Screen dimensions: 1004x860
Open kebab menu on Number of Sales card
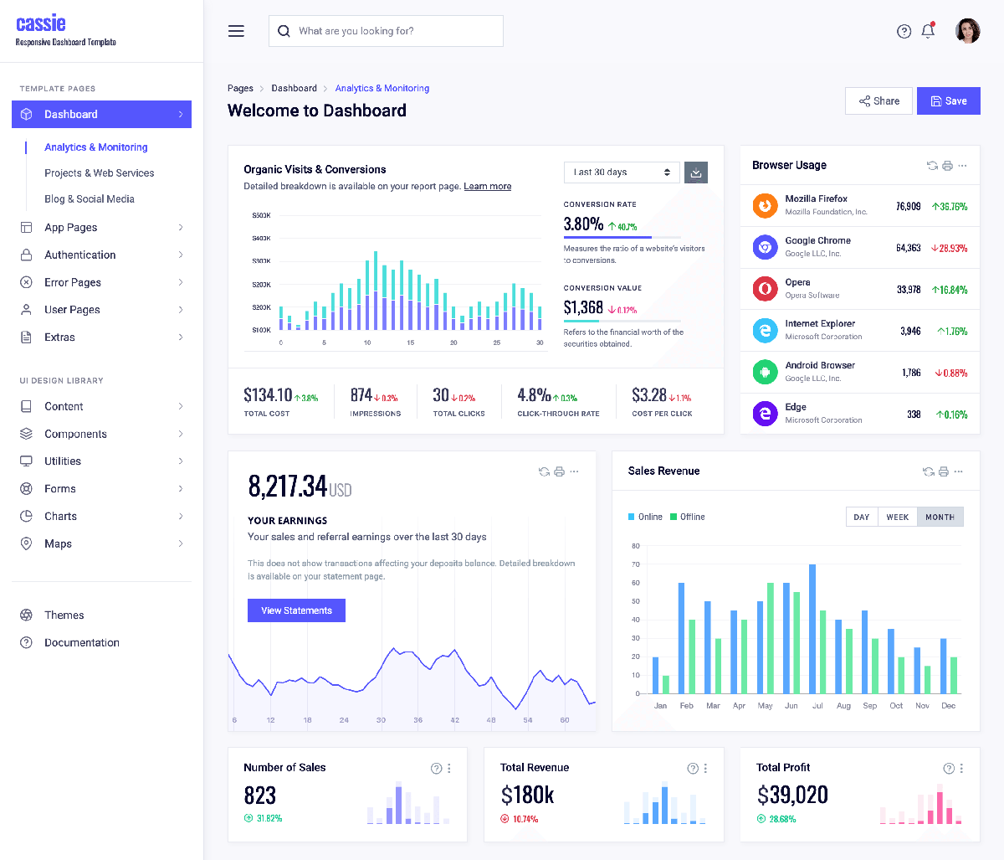449,769
